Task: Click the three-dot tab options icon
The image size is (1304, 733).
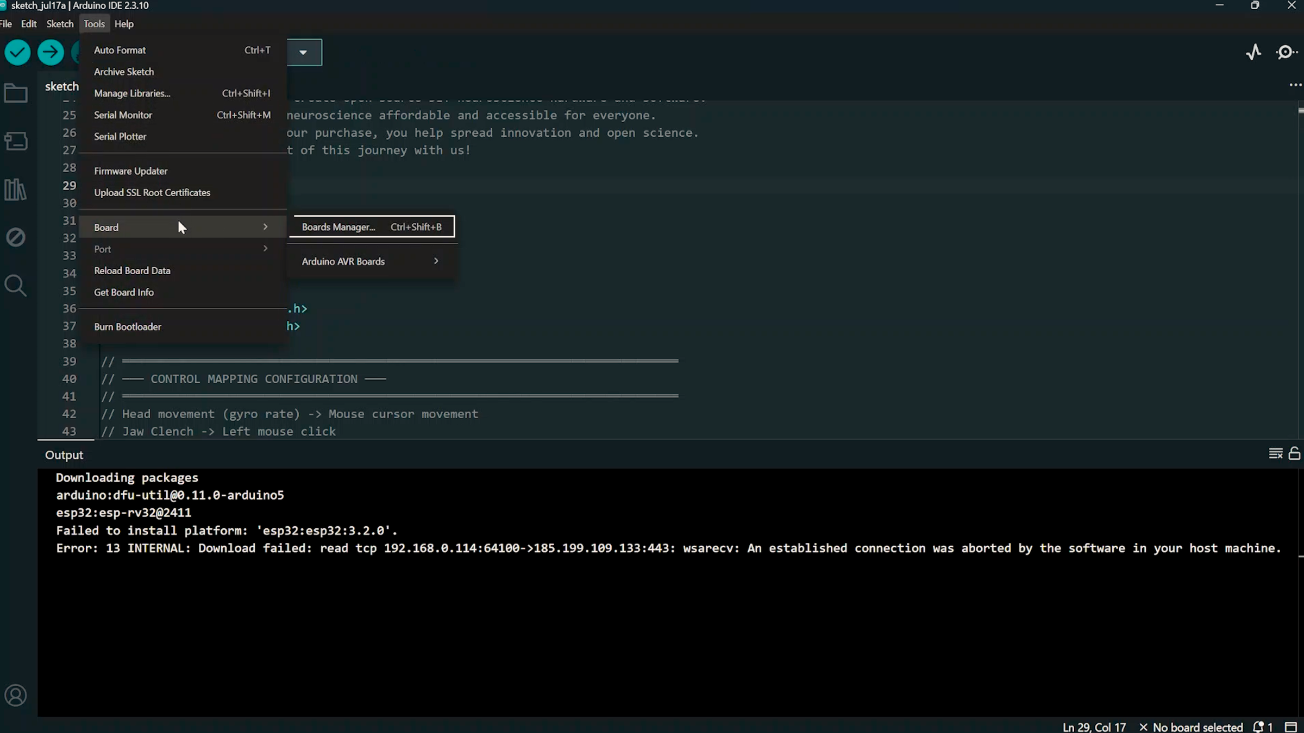Action: tap(1295, 85)
